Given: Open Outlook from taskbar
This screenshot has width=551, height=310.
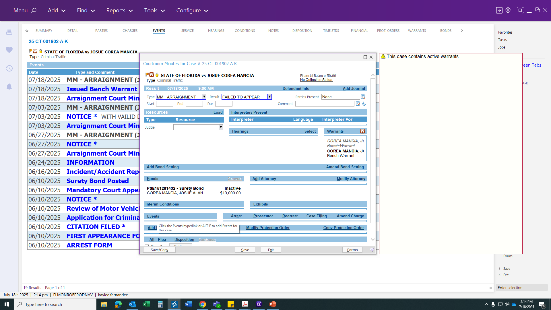Looking at the screenshot, I should (x=132, y=304).
